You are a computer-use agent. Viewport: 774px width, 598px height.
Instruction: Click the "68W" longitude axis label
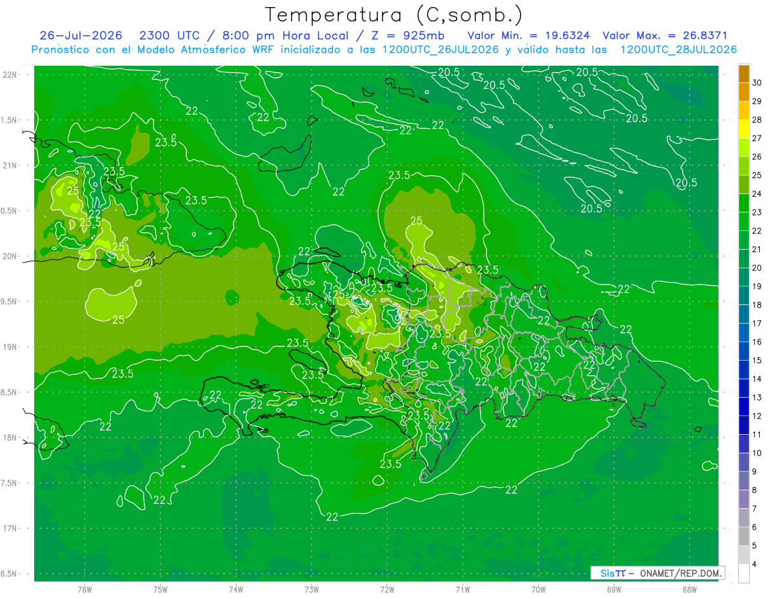[x=690, y=590]
